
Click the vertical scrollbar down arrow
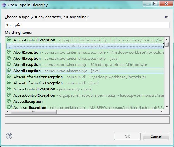pos(167,107)
